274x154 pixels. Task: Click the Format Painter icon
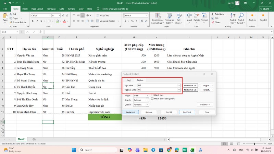(12, 22)
